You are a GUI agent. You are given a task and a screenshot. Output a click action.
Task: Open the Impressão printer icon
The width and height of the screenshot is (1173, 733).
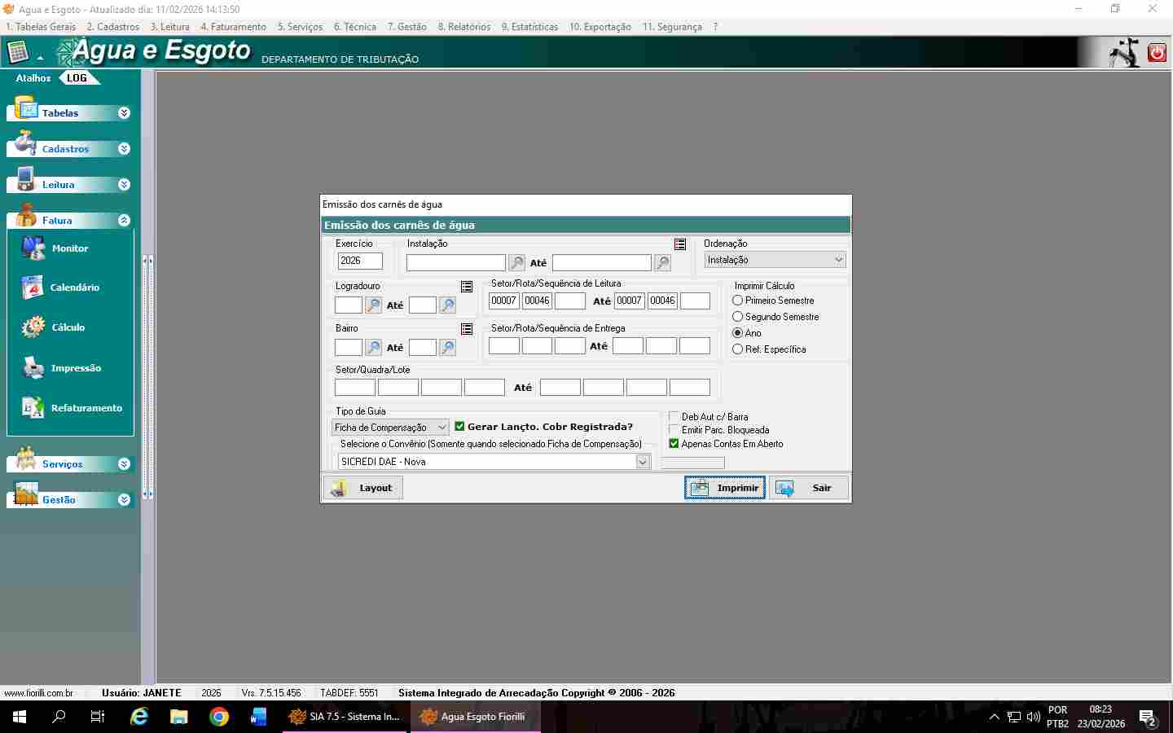(33, 368)
